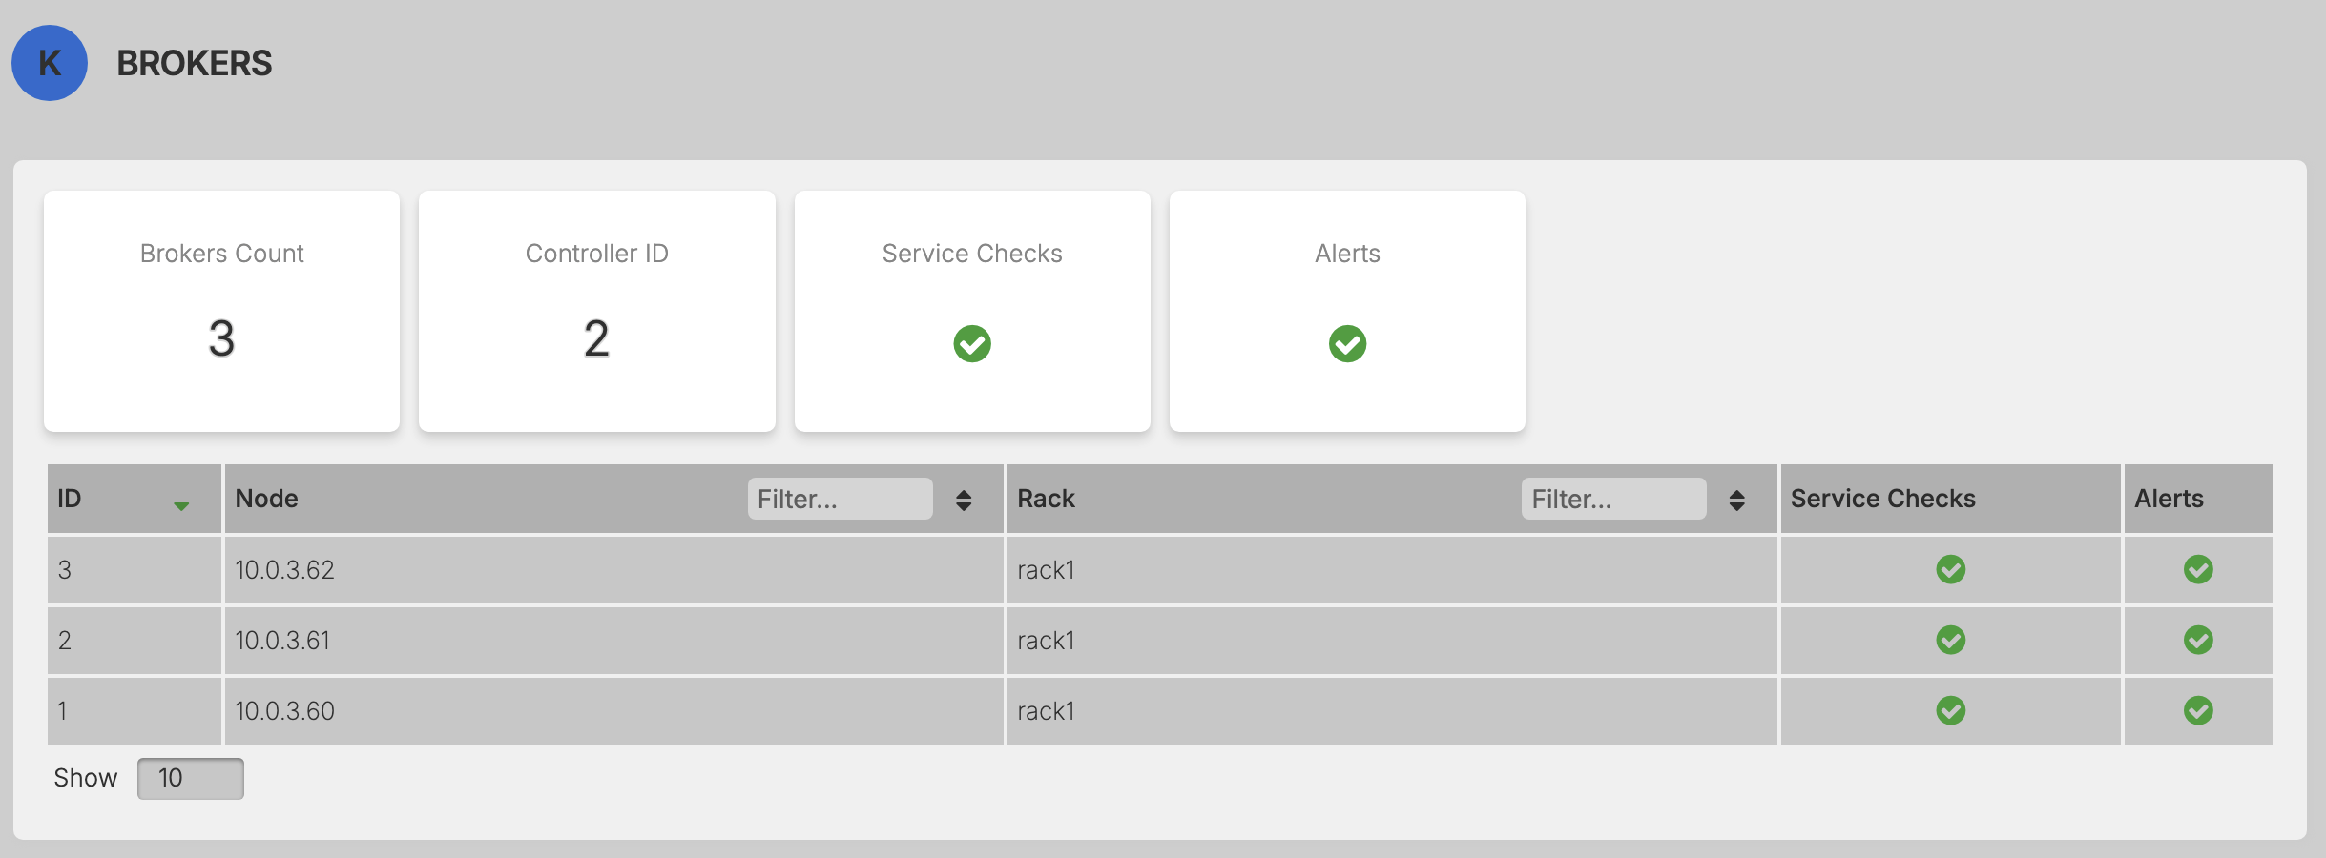Image resolution: width=2326 pixels, height=858 pixels.
Task: Toggle ID column sort arrow
Action: coord(180,505)
